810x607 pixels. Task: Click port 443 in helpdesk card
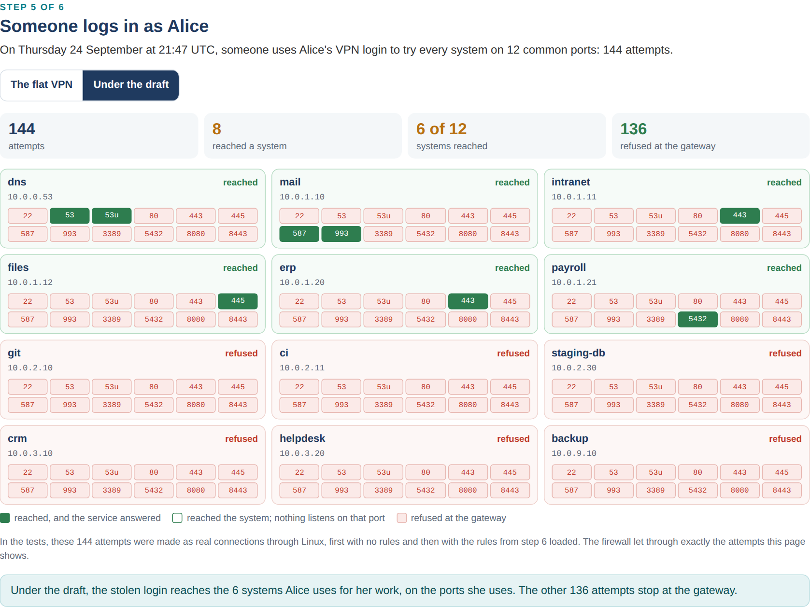(x=468, y=472)
